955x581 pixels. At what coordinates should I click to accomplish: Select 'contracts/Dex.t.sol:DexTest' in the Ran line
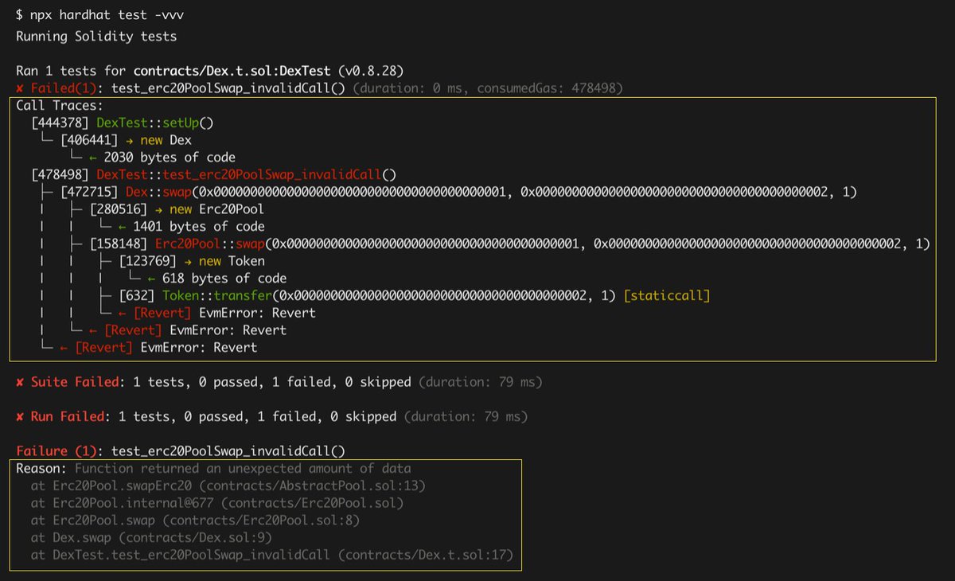[x=232, y=71]
